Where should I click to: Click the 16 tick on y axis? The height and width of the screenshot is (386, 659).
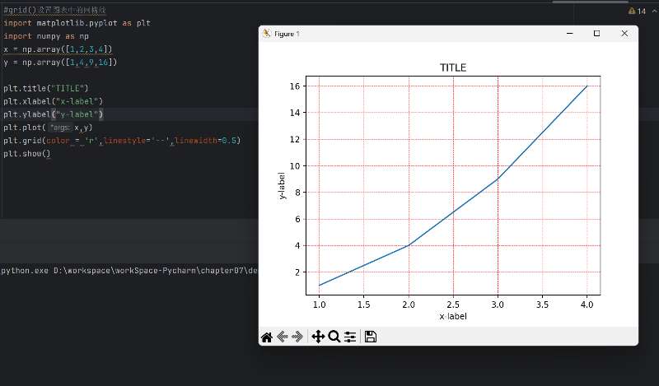[295, 86]
